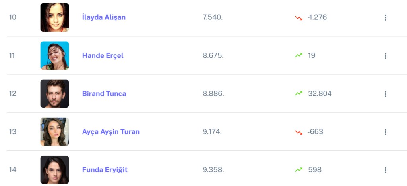Click the profile photo in row 14
This screenshot has width=407, height=186.
click(54, 170)
